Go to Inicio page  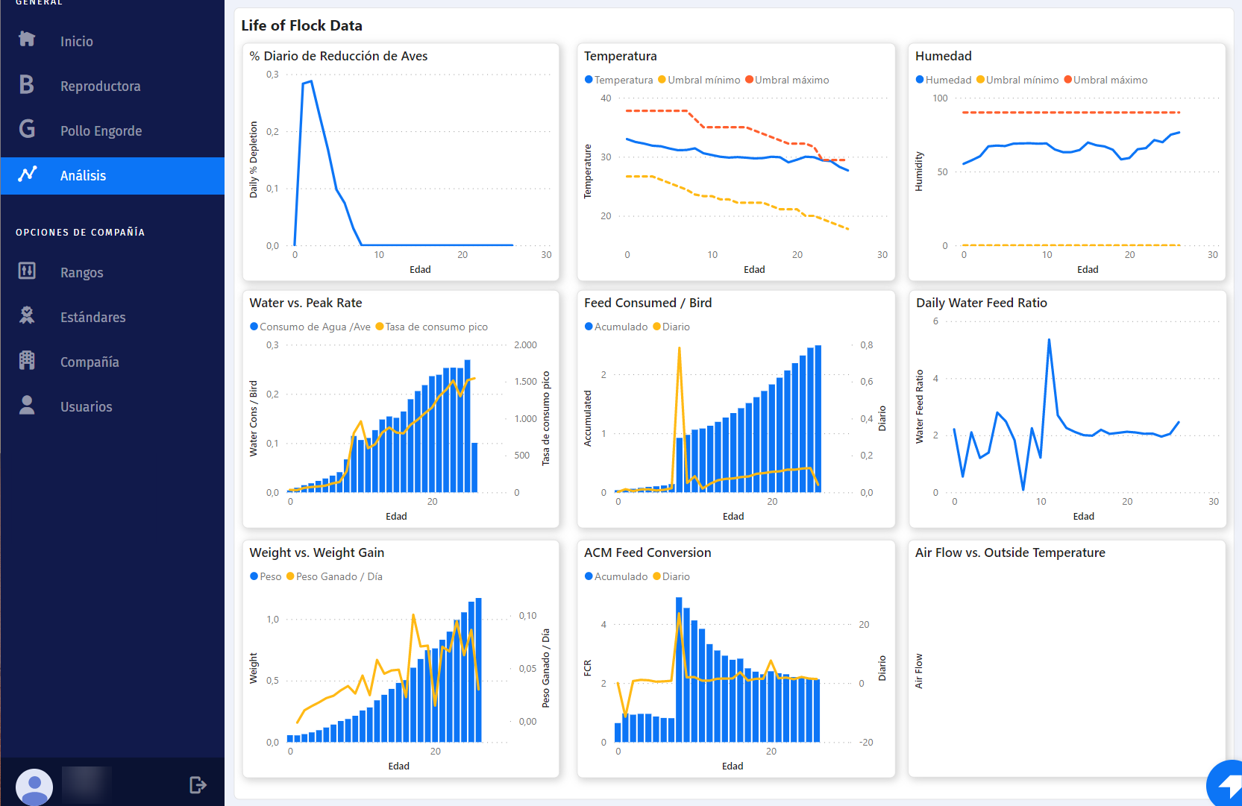coord(77,41)
